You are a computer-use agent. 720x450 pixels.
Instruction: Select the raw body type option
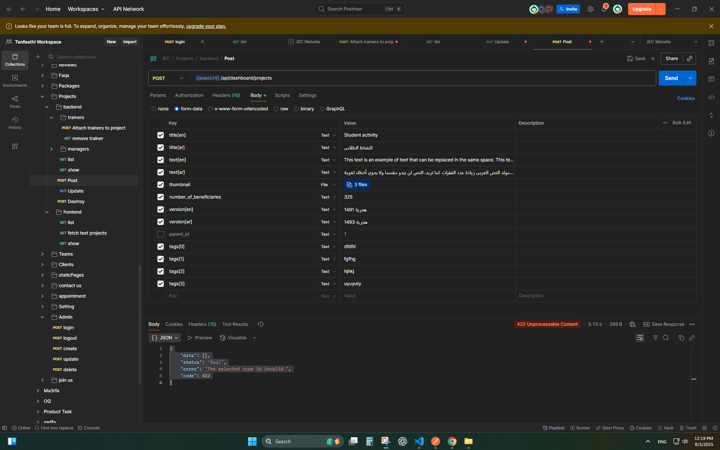[276, 109]
